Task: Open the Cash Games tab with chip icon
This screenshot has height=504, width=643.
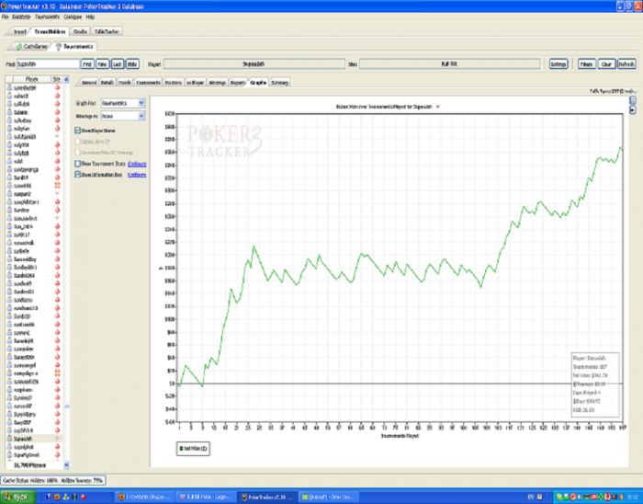Action: pos(32,46)
